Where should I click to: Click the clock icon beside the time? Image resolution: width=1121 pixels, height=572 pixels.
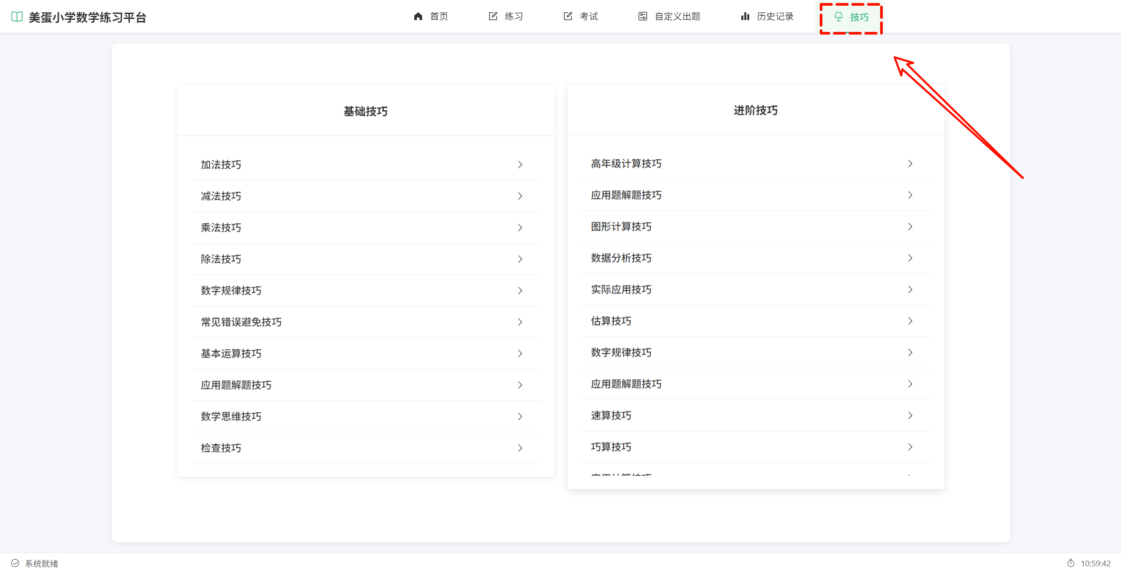click(x=1070, y=563)
